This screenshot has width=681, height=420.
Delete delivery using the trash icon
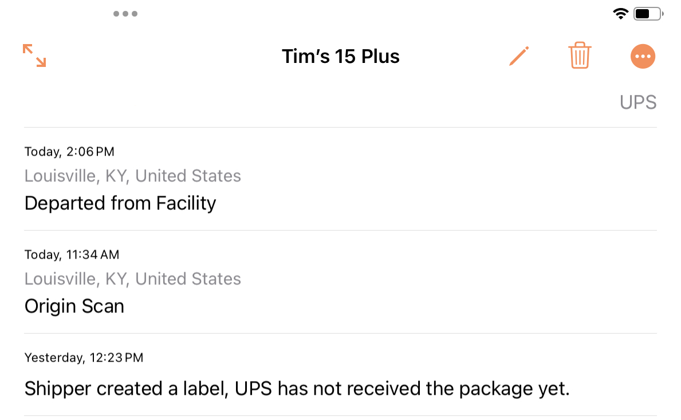(x=580, y=56)
